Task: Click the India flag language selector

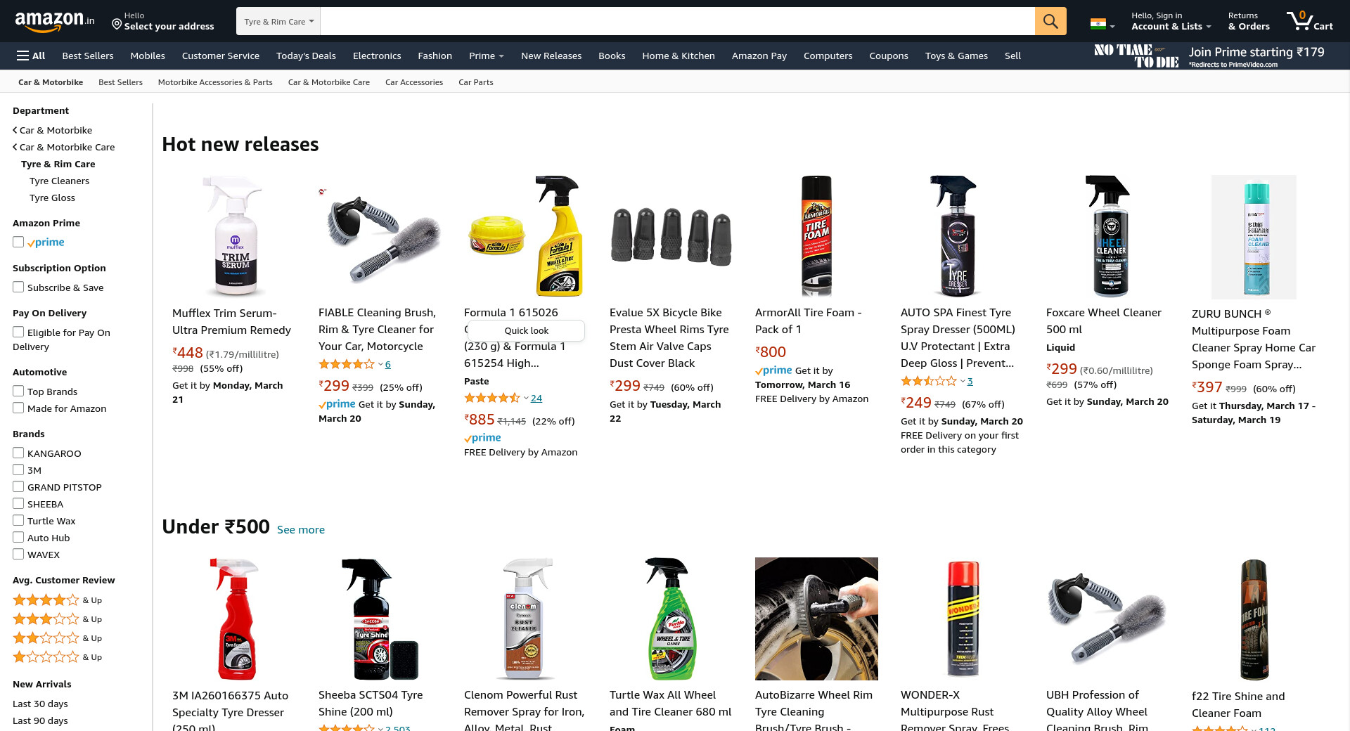Action: click(1102, 24)
